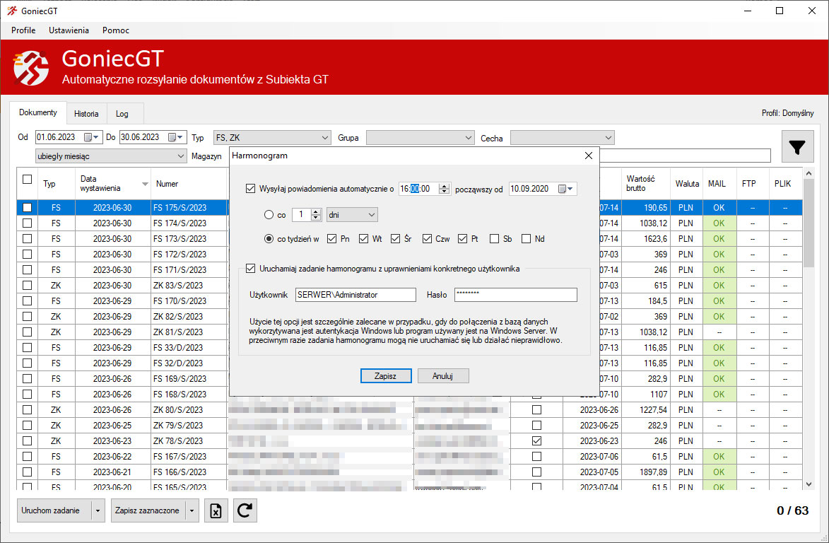Open the calendar picker of the Do date

coord(175,137)
